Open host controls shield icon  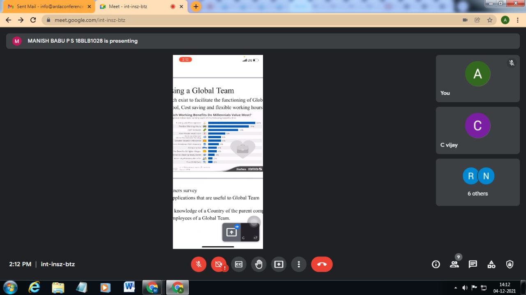click(510, 264)
